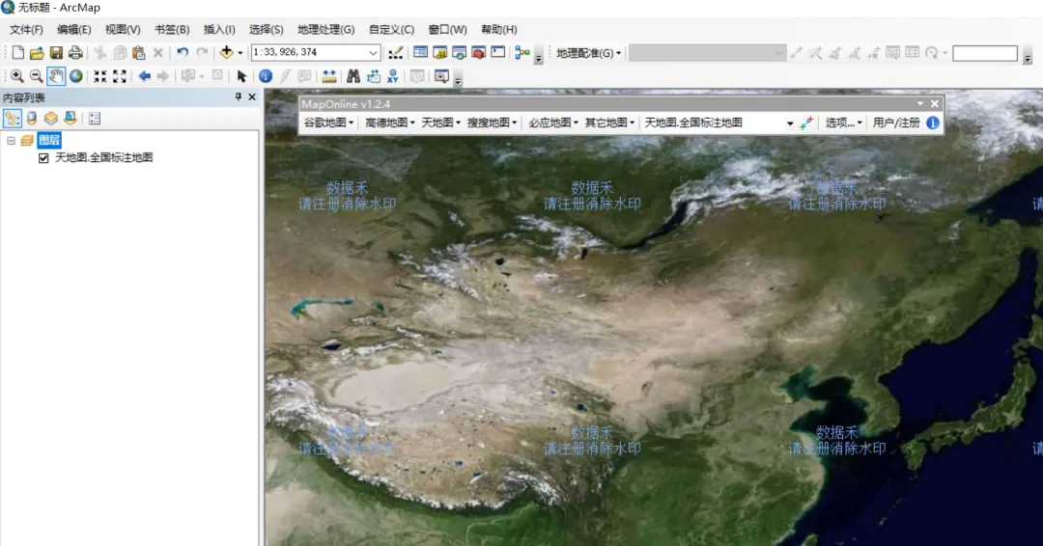List layers by drawing order

coord(12,119)
